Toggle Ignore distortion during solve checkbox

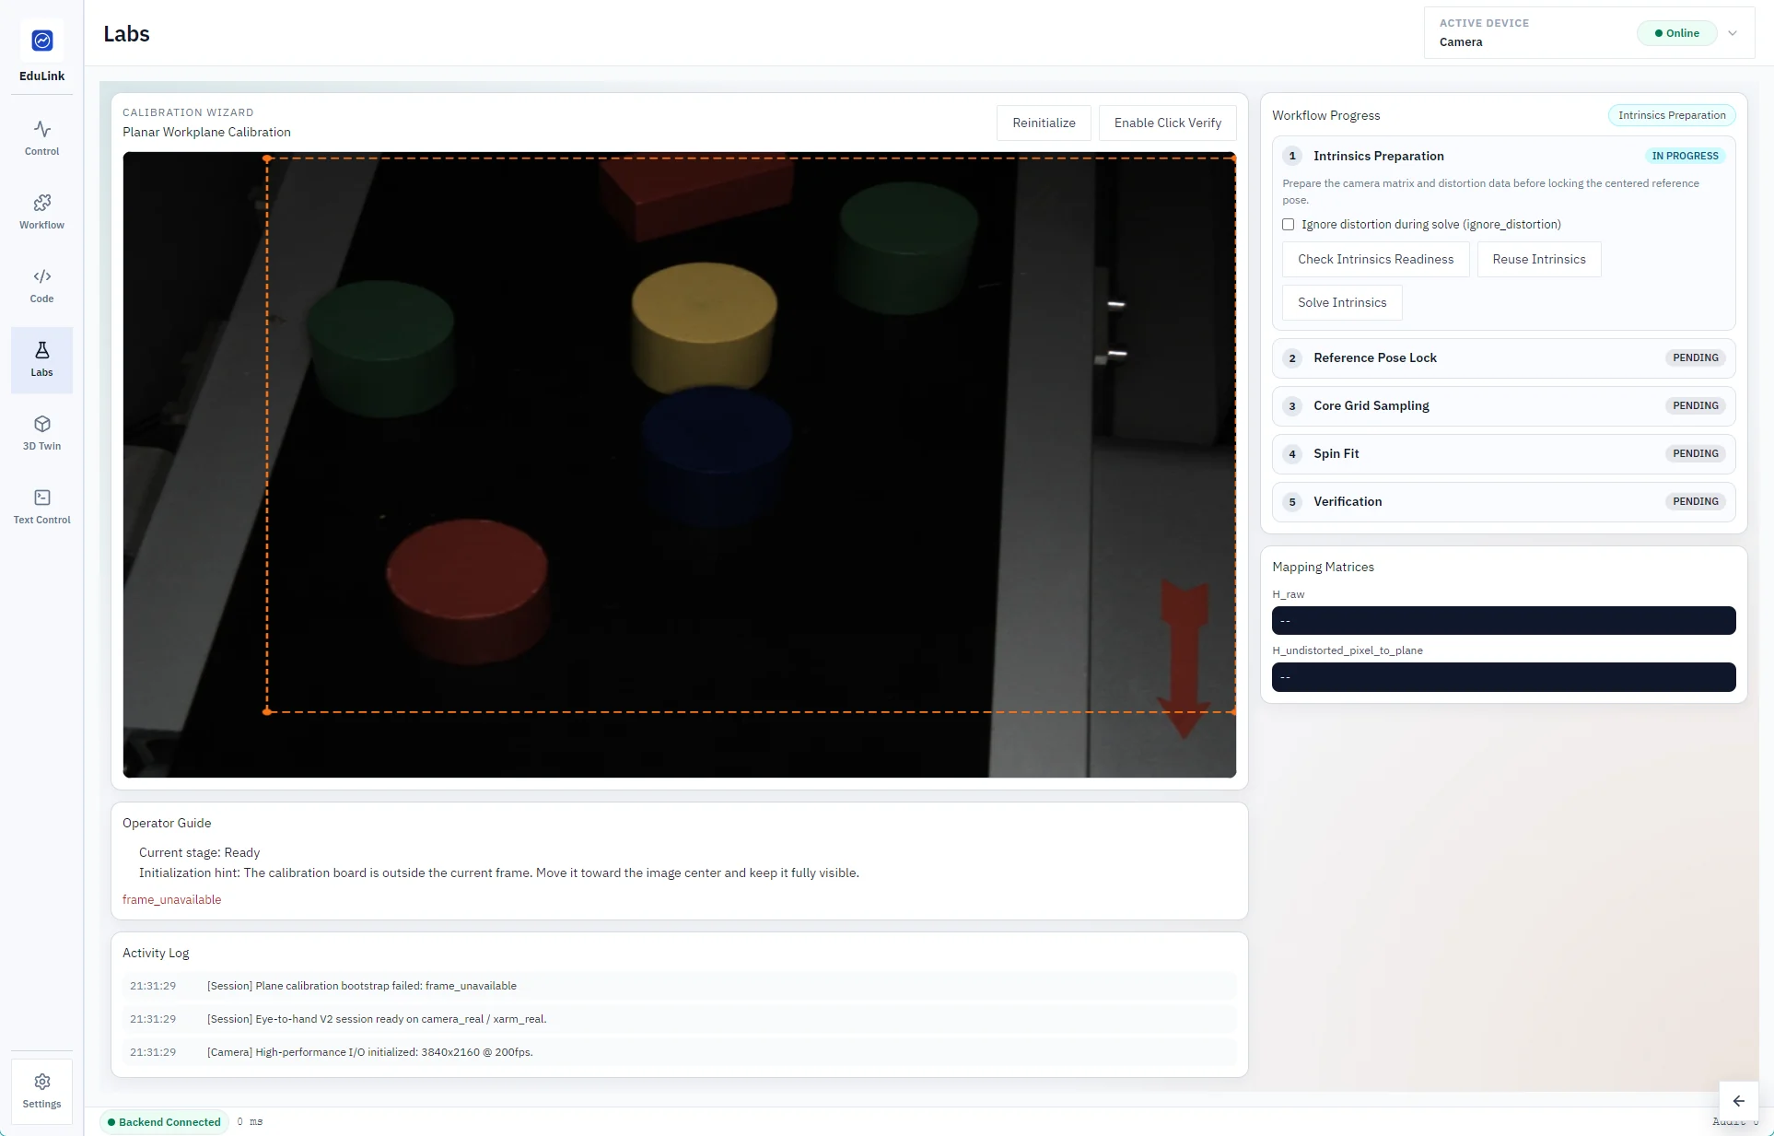click(1289, 225)
